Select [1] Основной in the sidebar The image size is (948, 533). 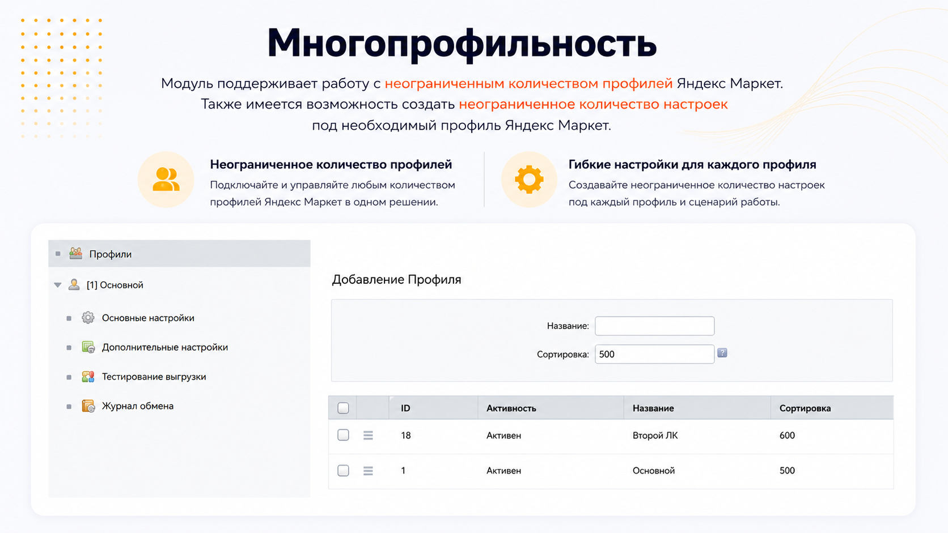click(x=115, y=285)
